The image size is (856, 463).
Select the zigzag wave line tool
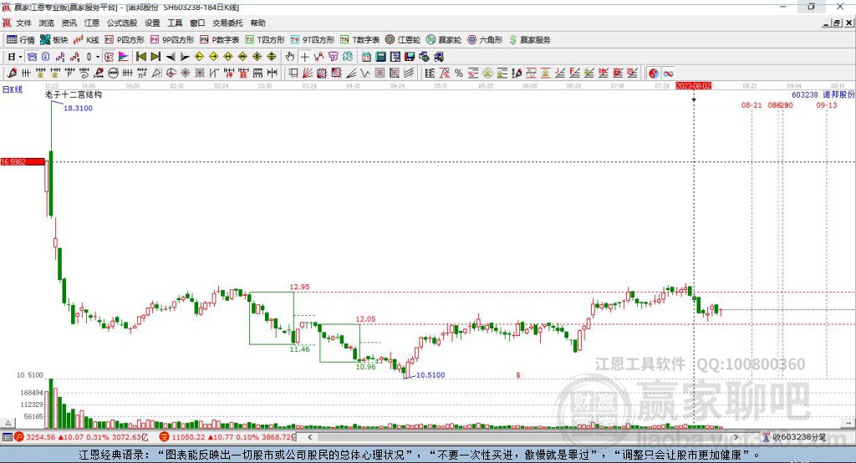coord(365,74)
